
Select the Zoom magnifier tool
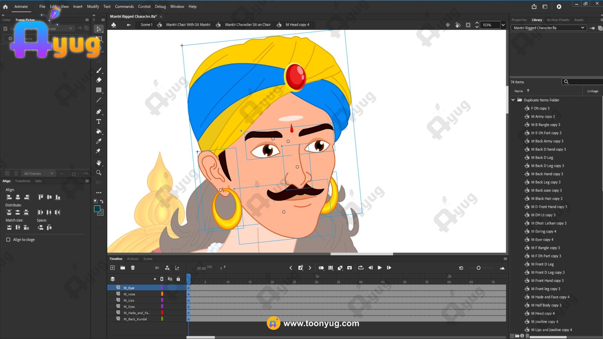click(99, 173)
